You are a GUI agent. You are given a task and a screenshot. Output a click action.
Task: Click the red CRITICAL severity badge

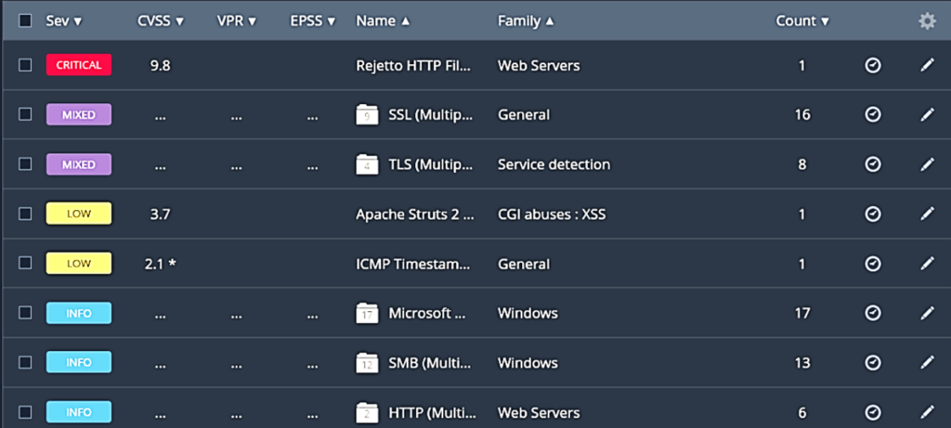pos(79,65)
